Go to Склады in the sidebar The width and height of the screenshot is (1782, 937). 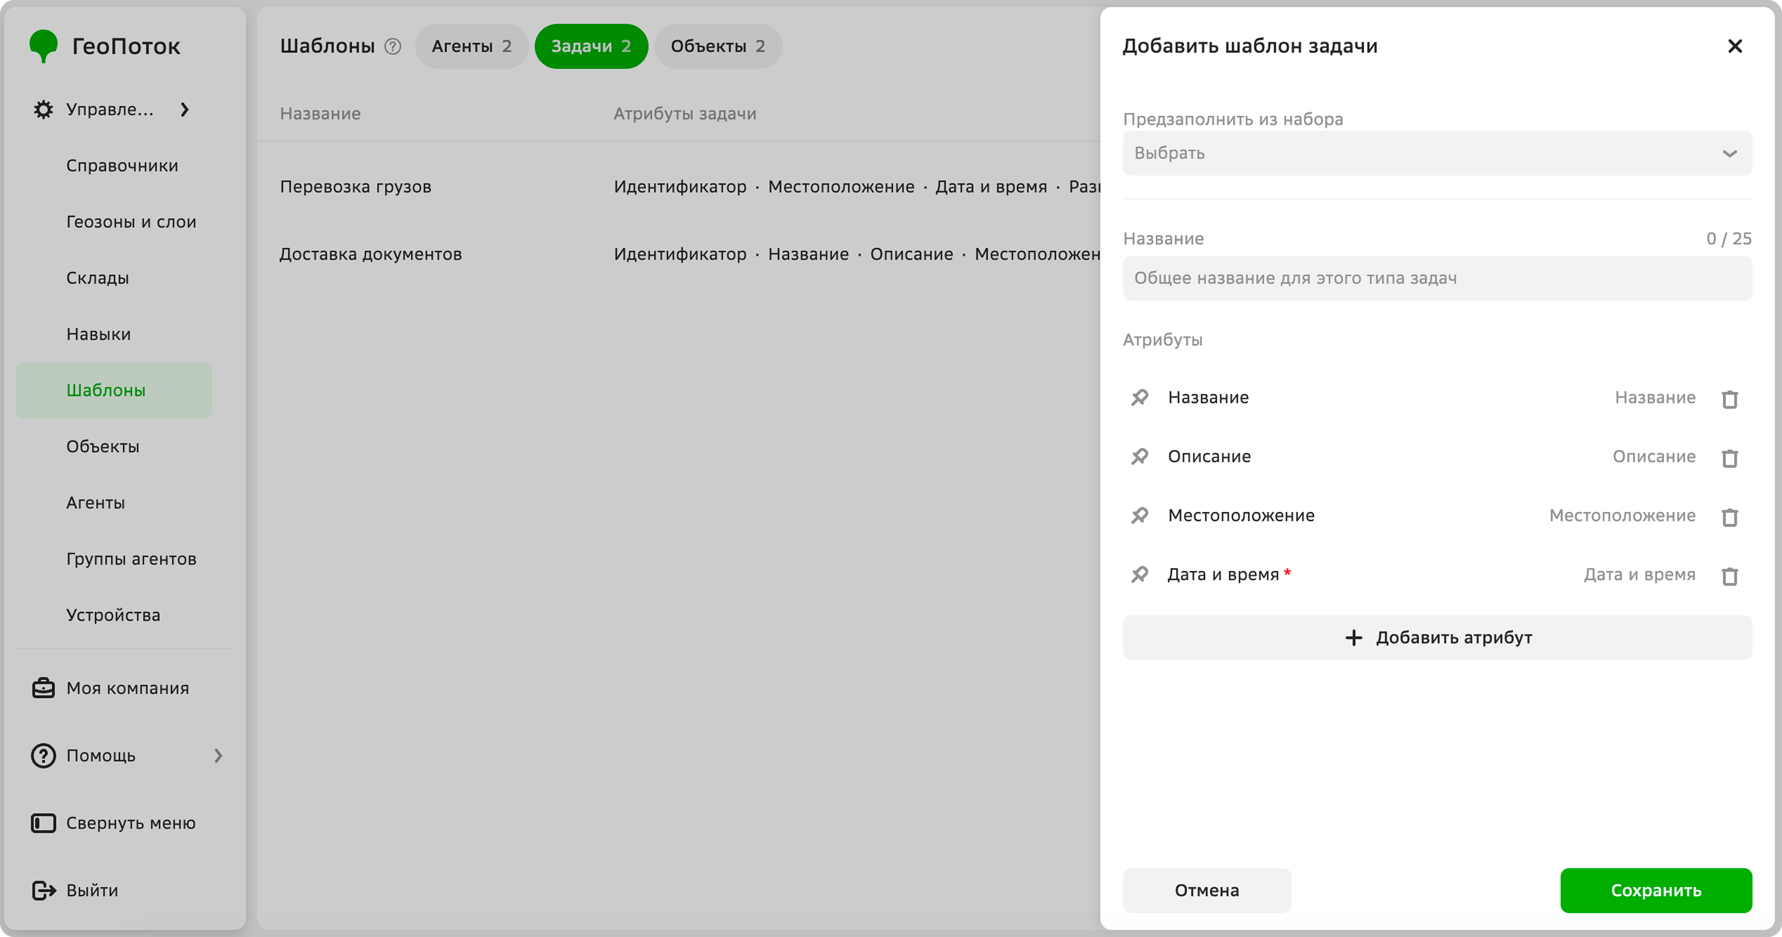[x=97, y=278]
